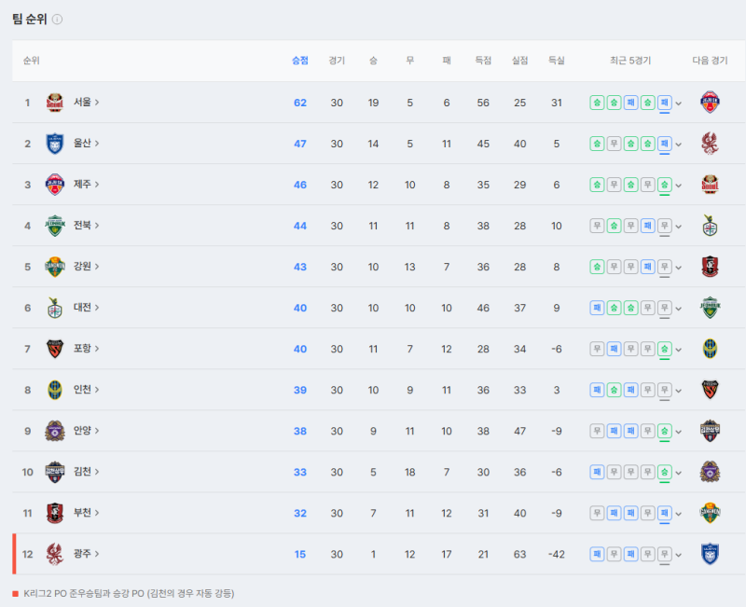Expand recent 5 matches for 울산

pyautogui.click(x=679, y=145)
